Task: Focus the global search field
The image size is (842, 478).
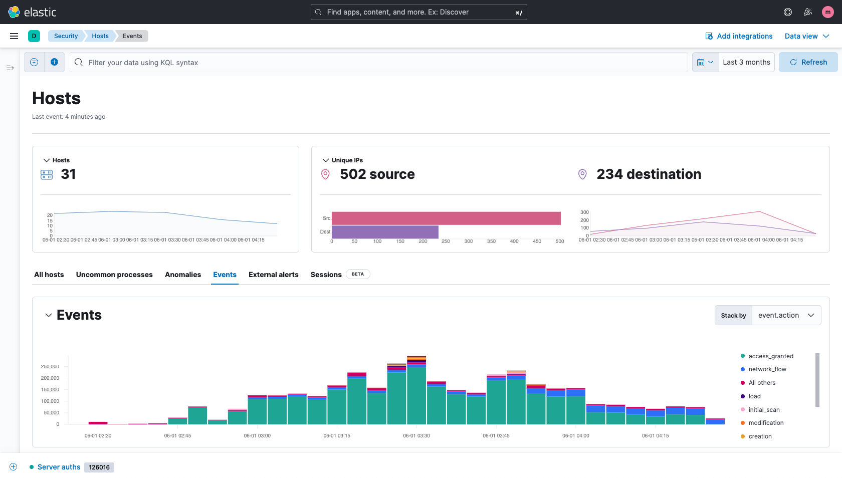Action: (419, 12)
